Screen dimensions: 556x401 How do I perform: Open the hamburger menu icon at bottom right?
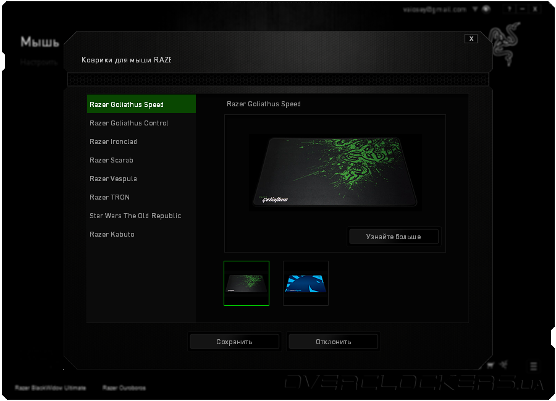(x=534, y=366)
